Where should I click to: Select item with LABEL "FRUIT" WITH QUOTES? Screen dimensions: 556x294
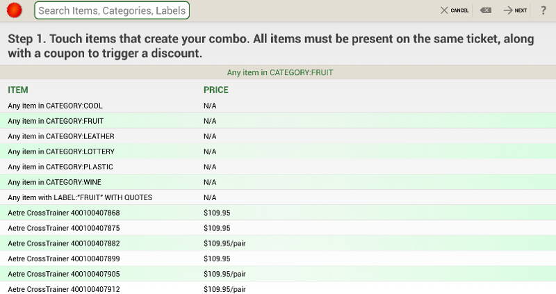pos(278,197)
